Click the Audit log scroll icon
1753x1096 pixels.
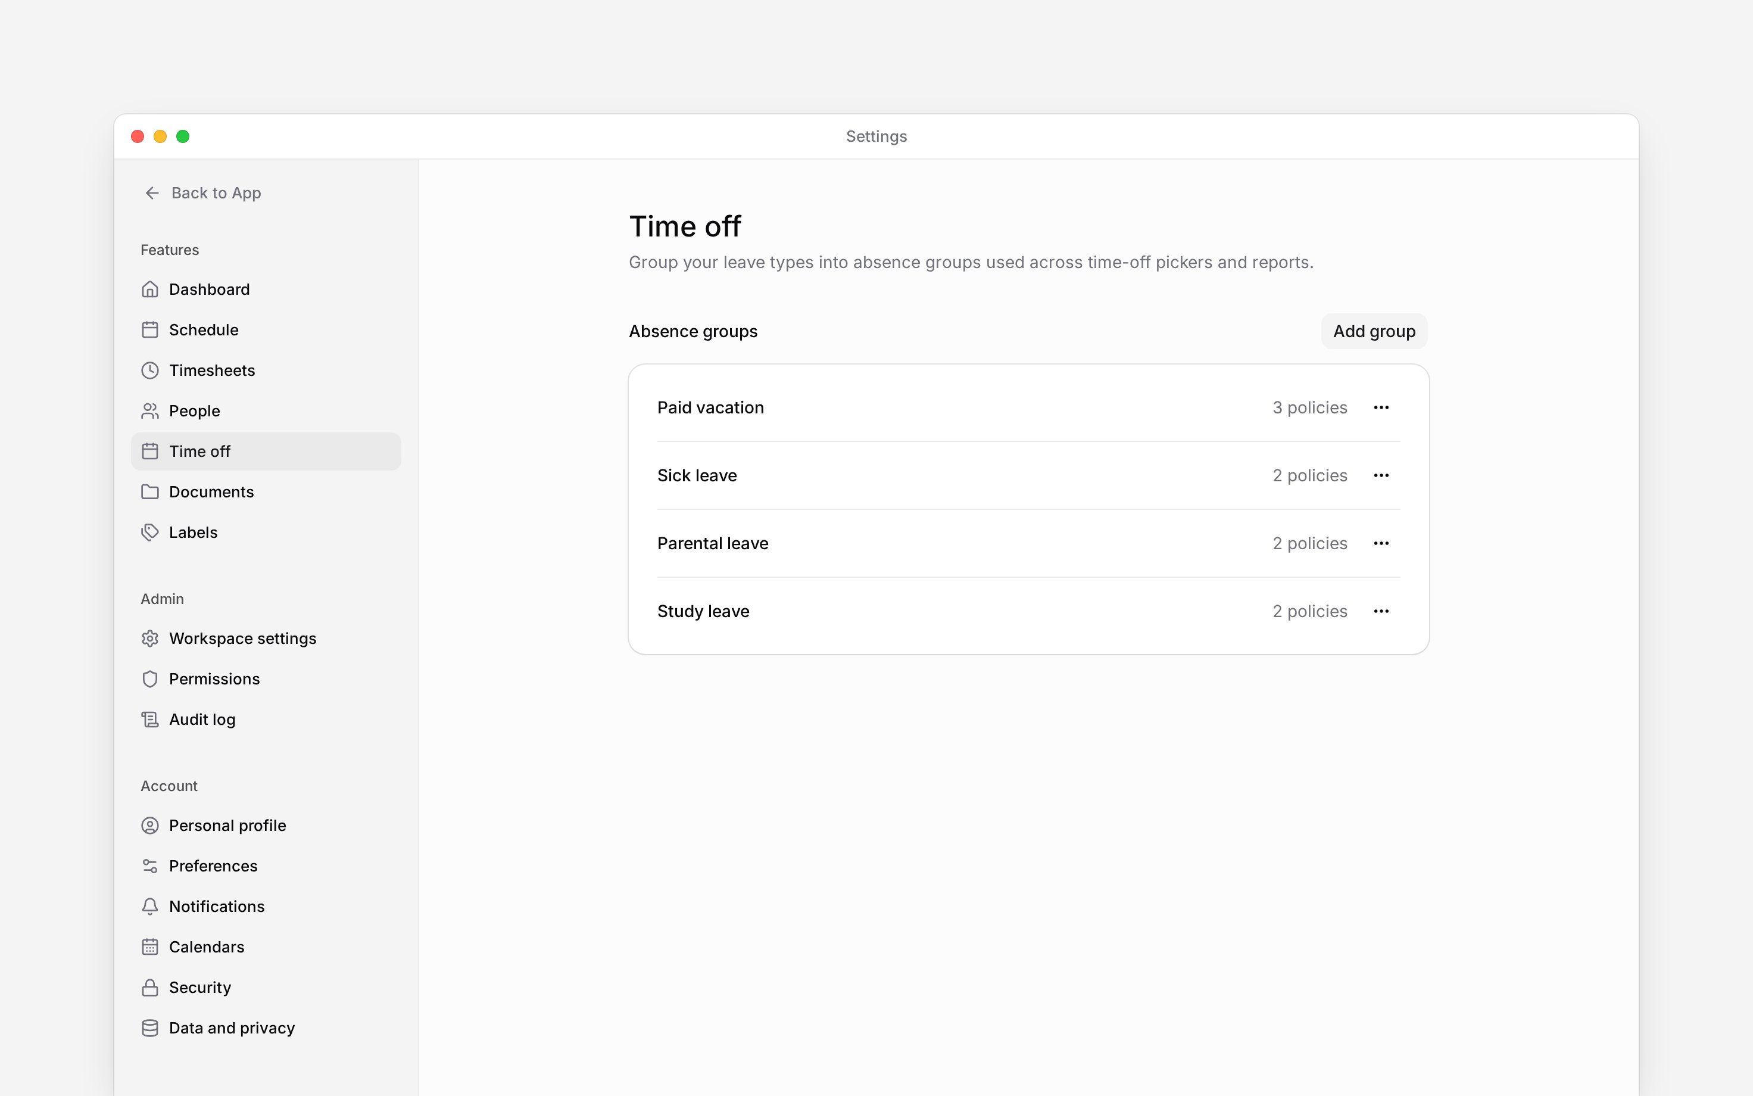click(150, 720)
